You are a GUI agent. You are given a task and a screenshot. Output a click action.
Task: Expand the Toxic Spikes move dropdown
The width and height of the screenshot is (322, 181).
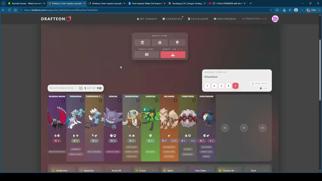click(211, 171)
